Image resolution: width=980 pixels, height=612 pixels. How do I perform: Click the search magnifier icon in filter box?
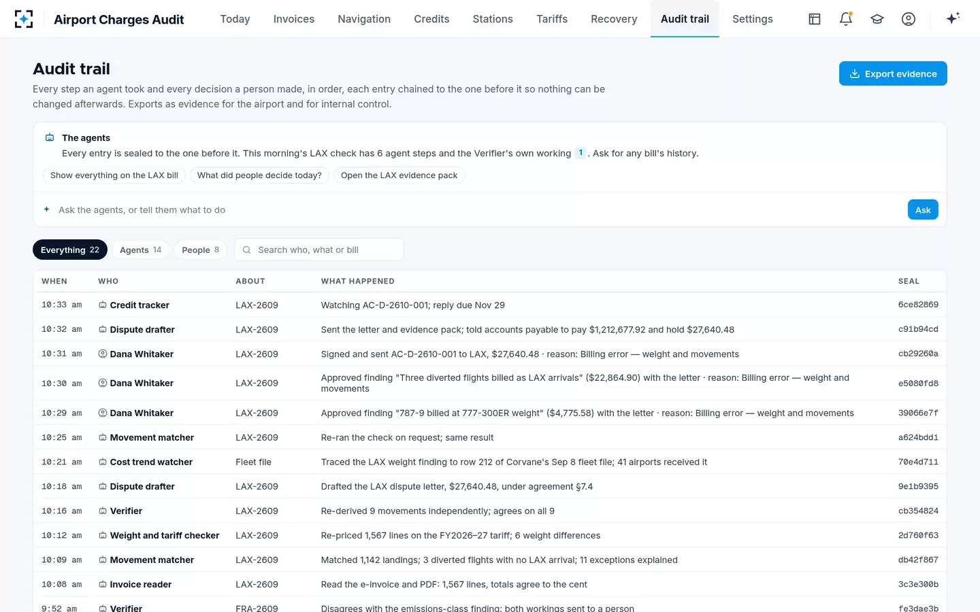pos(247,250)
